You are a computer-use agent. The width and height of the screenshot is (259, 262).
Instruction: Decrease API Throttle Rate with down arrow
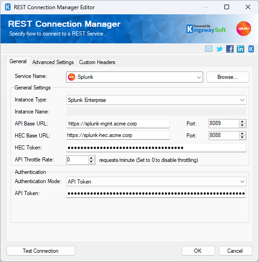pyautogui.click(x=91, y=162)
